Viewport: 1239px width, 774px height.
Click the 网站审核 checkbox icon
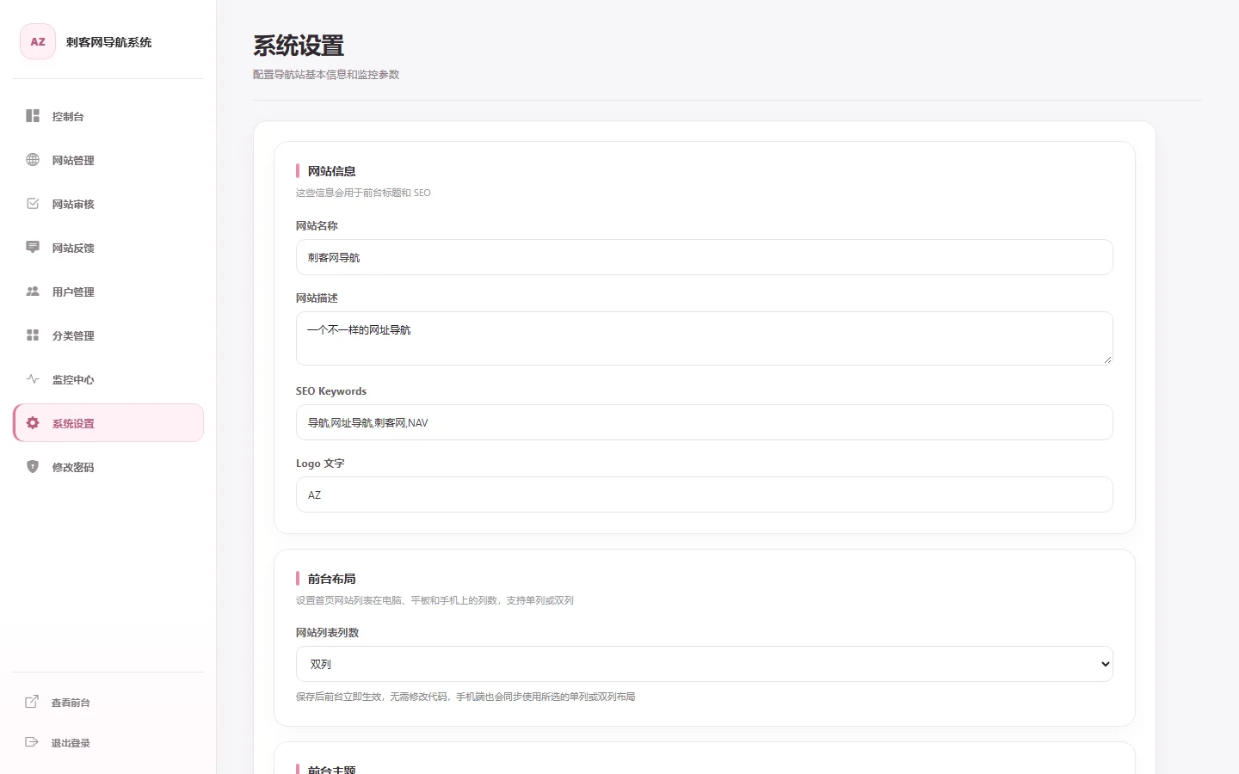tap(33, 204)
